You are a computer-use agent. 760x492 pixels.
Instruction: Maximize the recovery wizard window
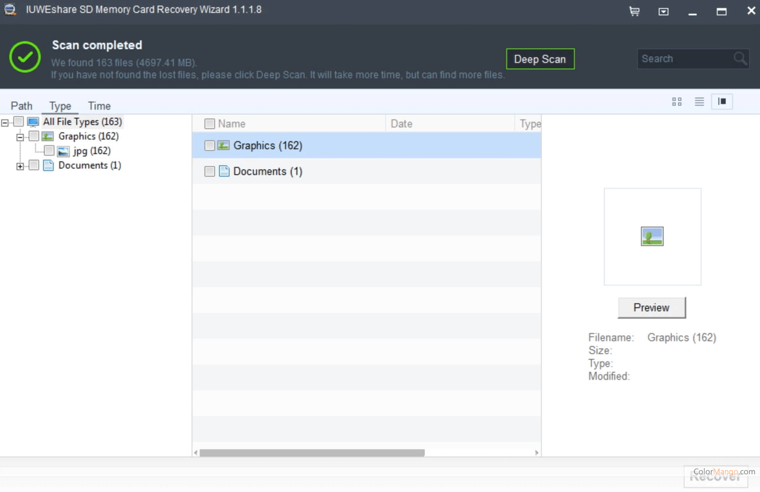722,11
